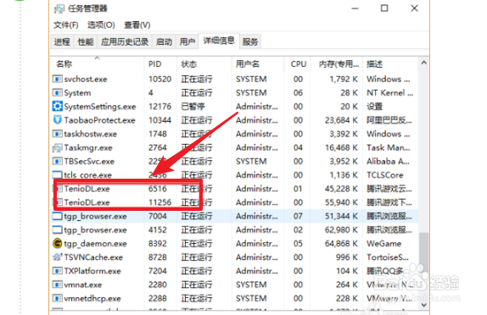Select the vmnat.exe process name

point(83,285)
